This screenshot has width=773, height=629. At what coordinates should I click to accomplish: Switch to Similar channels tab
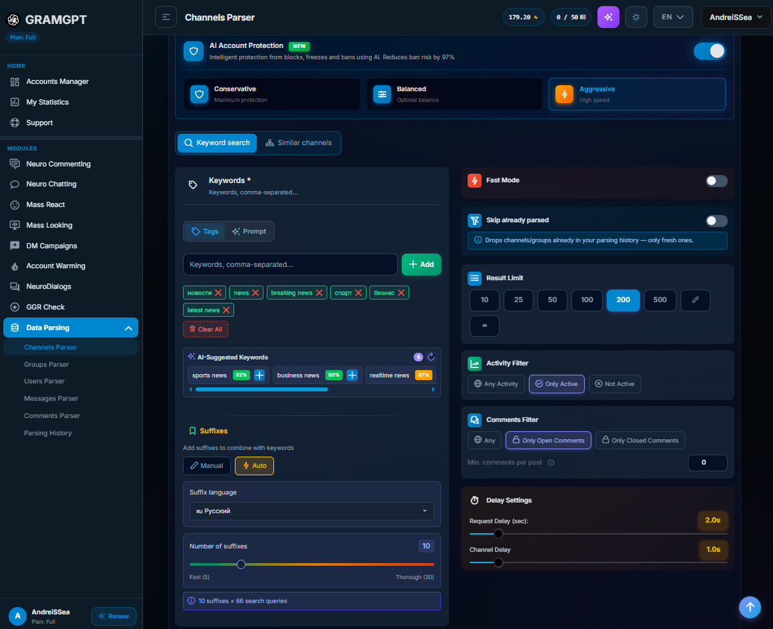point(298,143)
